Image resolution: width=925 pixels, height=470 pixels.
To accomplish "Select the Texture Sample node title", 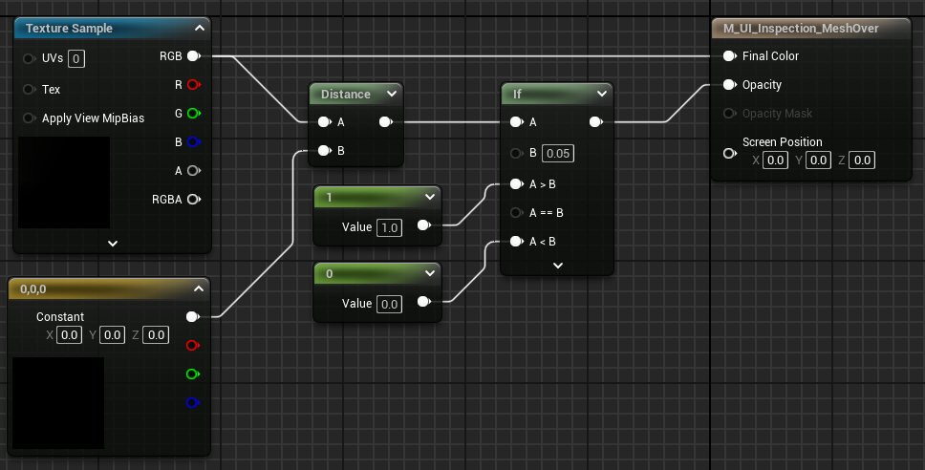I will 69,29.
